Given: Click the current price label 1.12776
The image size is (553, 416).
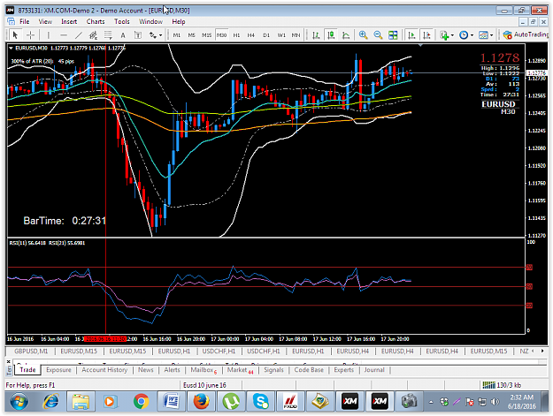Looking at the screenshot, I should coord(536,72).
